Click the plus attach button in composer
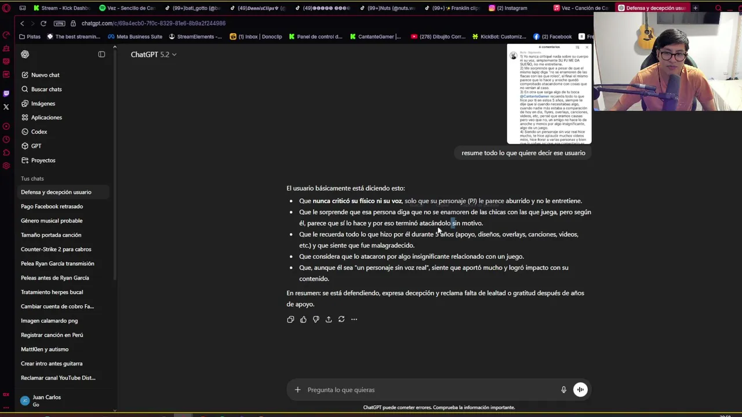This screenshot has height=417, width=742. (x=297, y=390)
